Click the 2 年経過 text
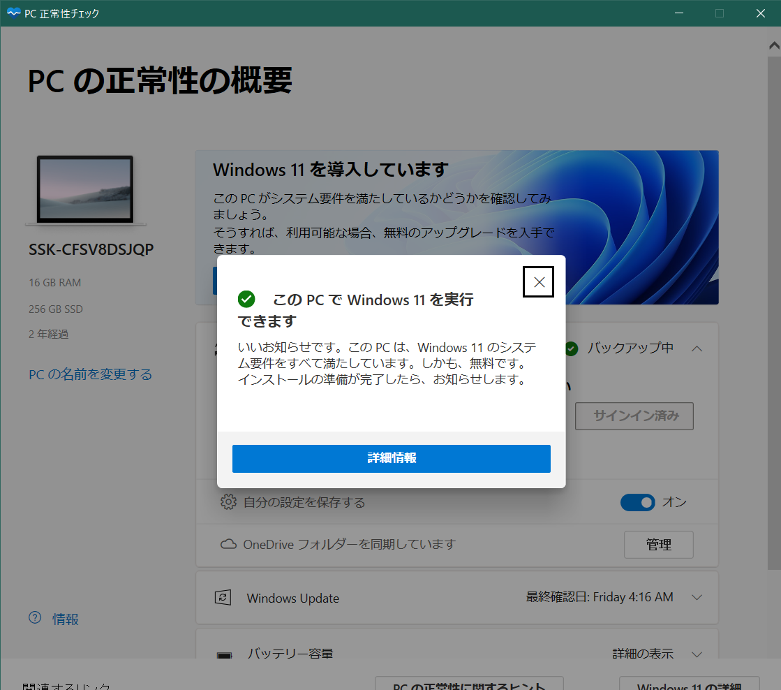 point(48,334)
